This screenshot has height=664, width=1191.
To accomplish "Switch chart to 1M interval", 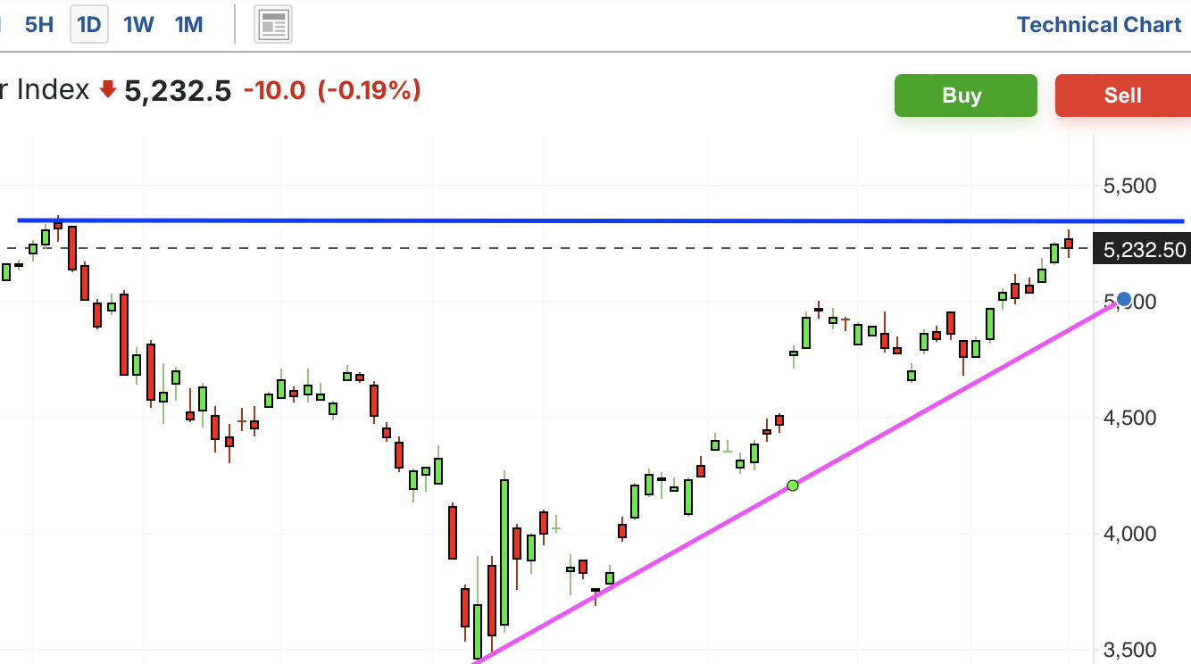I will pos(188,25).
